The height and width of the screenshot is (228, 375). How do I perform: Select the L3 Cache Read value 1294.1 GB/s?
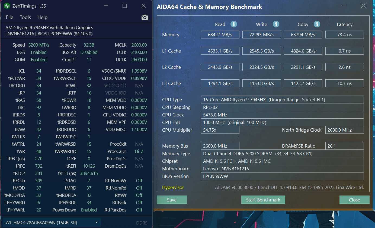click(220, 83)
